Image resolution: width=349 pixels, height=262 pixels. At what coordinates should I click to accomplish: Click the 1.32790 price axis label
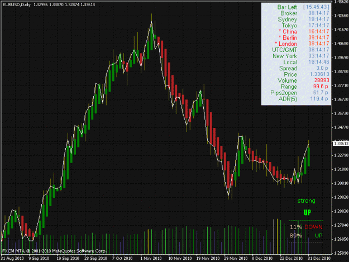341,155
